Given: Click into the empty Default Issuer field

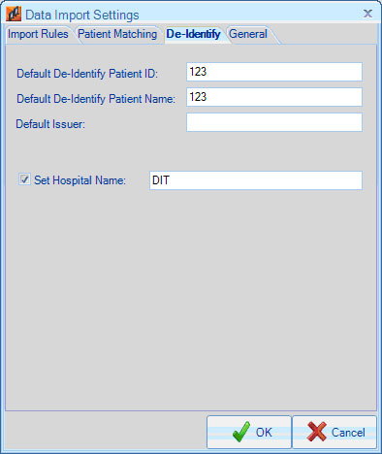Looking at the screenshot, I should pyautogui.click(x=274, y=122).
